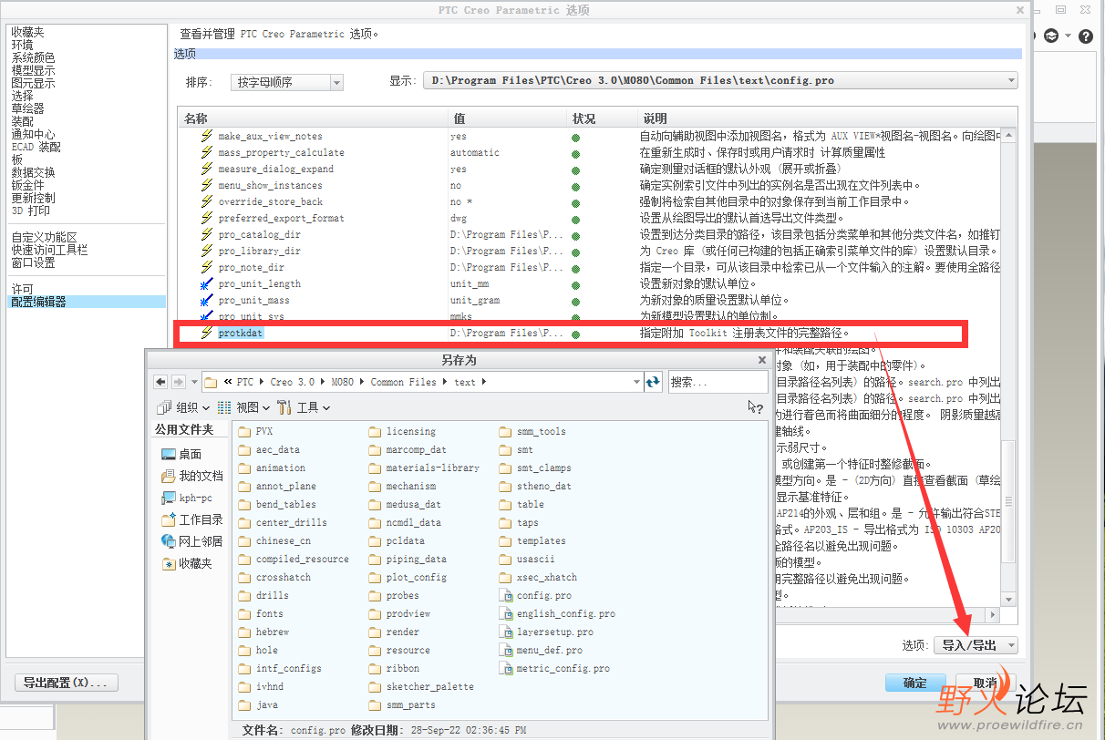Select 收藏夹 in Save As common folders
The width and height of the screenshot is (1105, 740).
click(x=187, y=563)
